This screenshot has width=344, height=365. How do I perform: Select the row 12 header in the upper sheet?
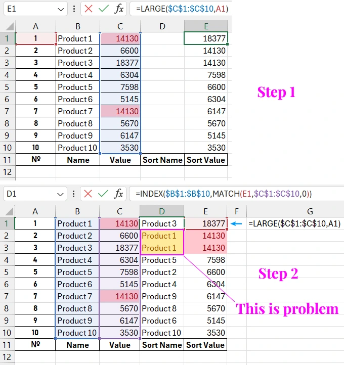coord(8,172)
